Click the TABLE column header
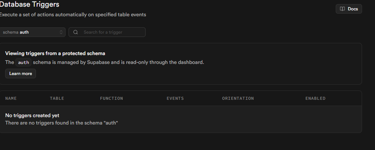This screenshot has width=375, height=150. point(57,98)
